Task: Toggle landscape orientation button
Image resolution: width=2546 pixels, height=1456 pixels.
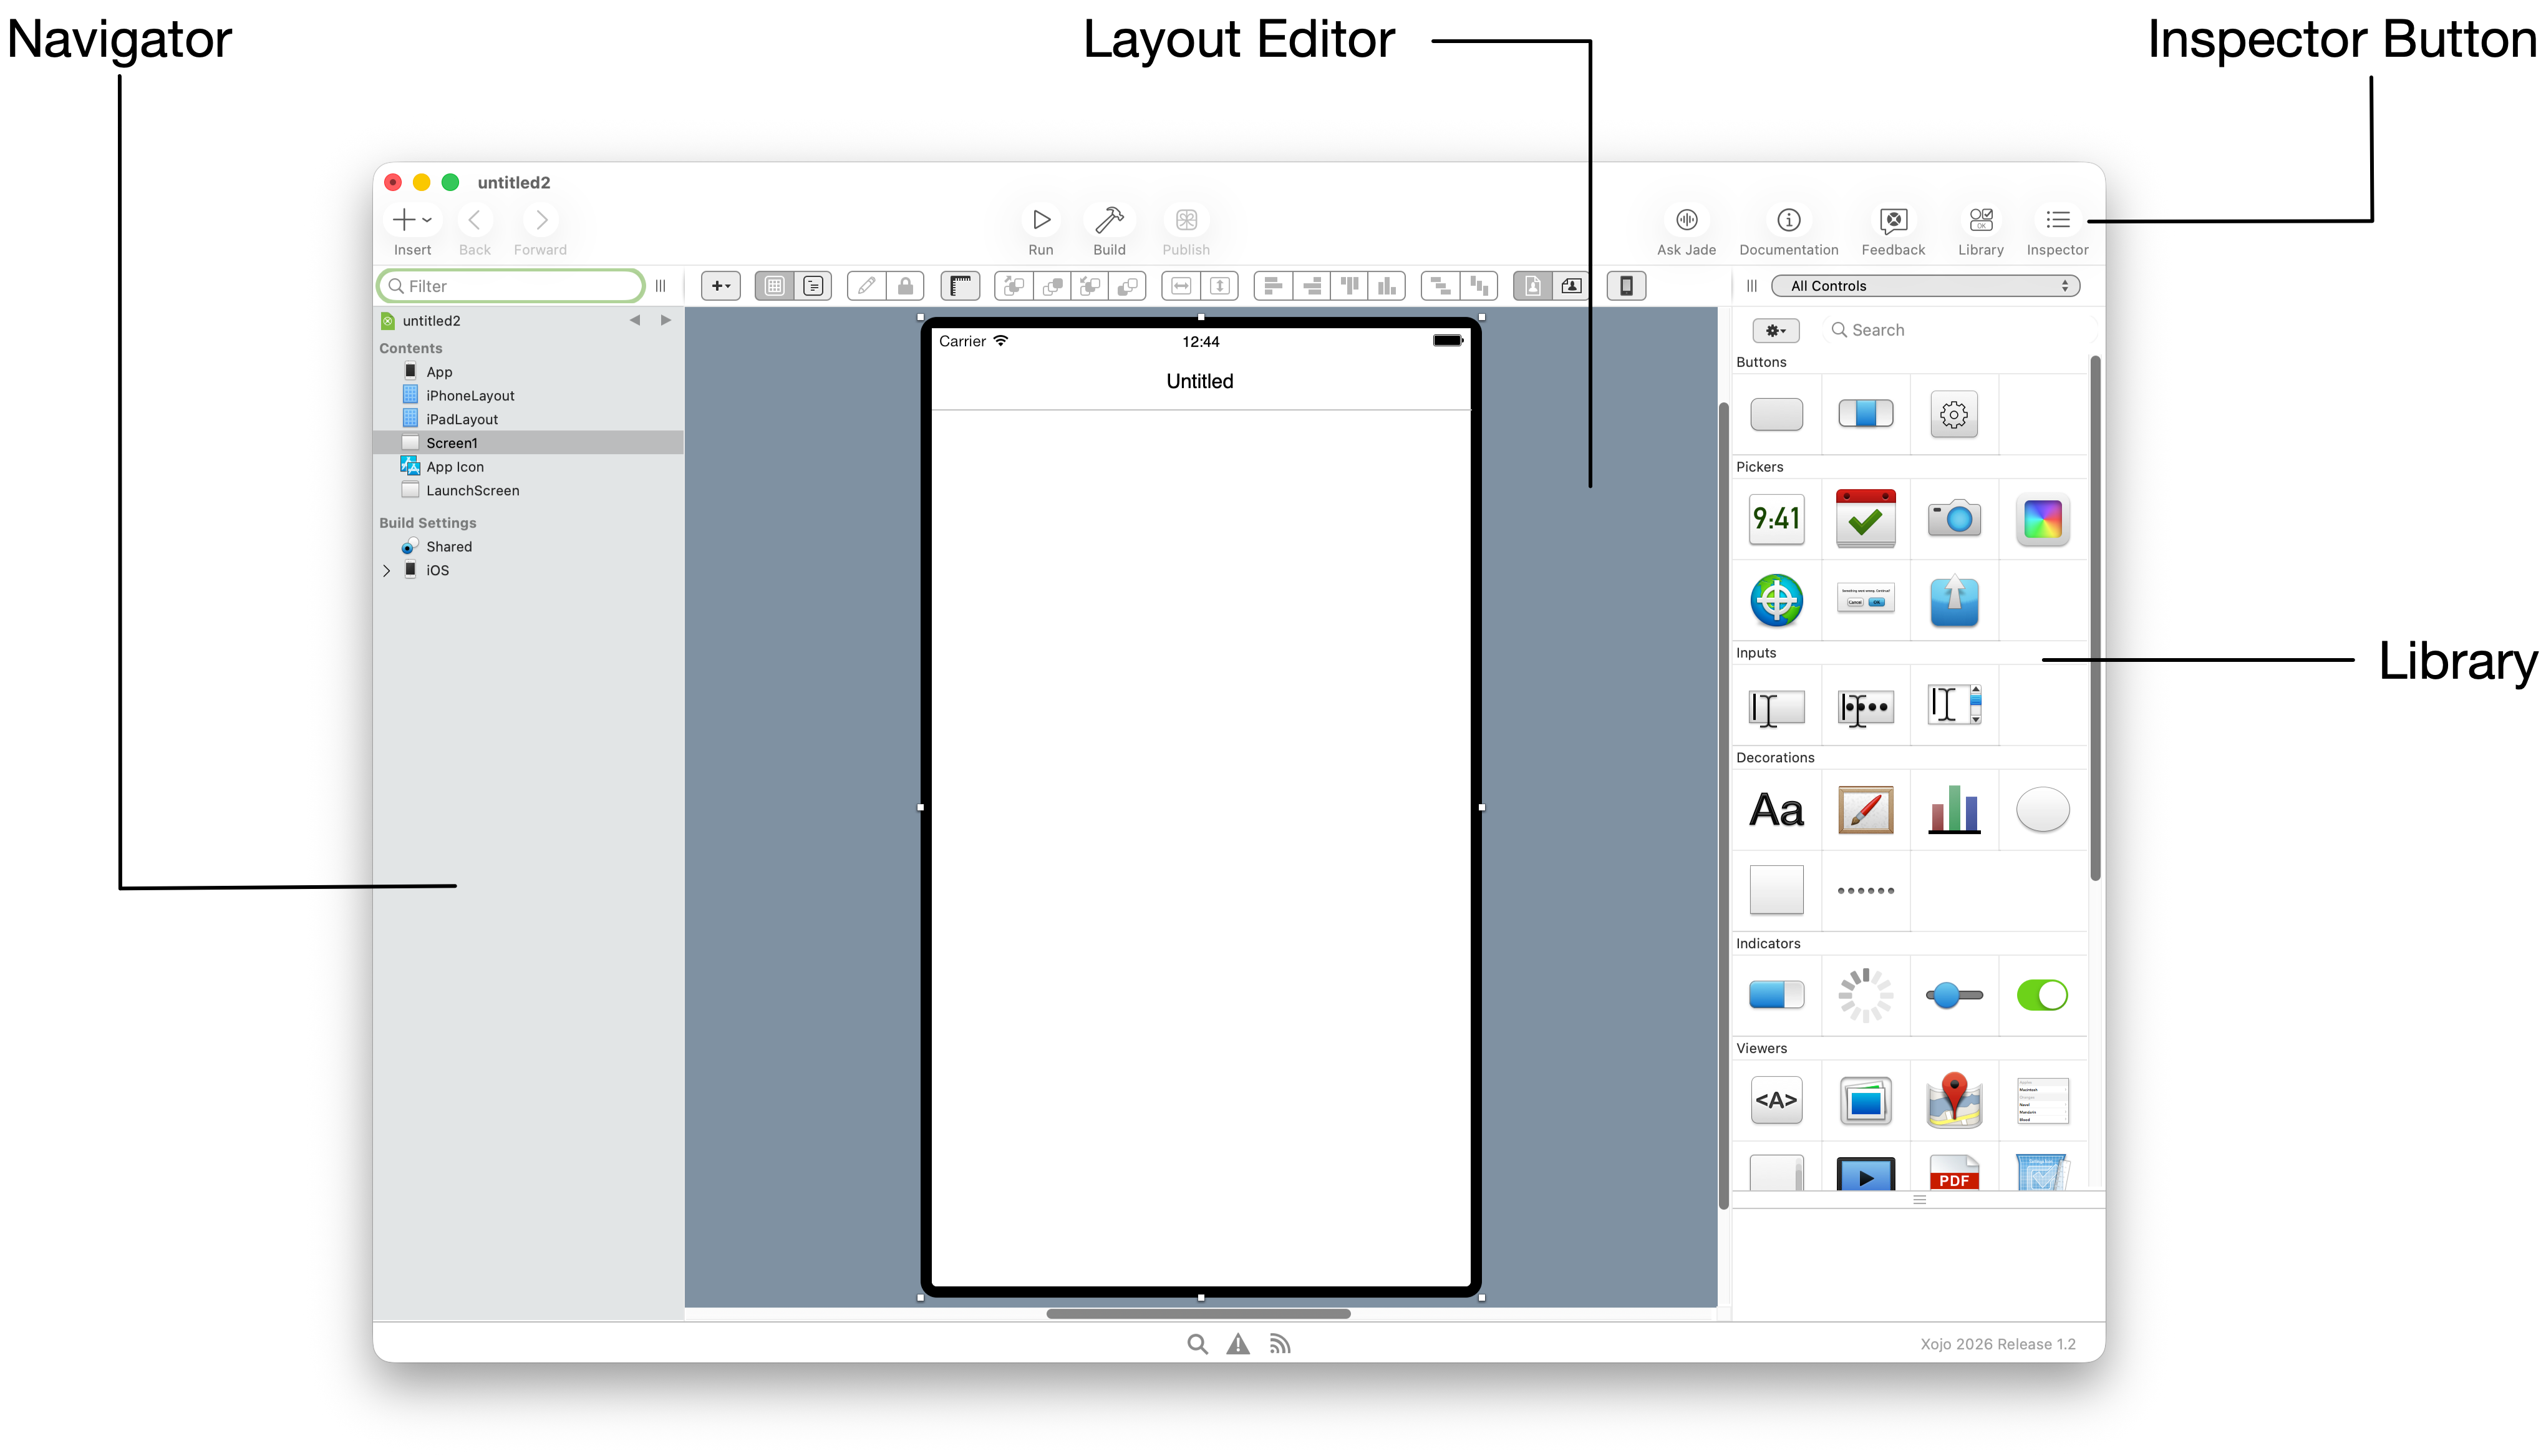Action: pos(1571,286)
